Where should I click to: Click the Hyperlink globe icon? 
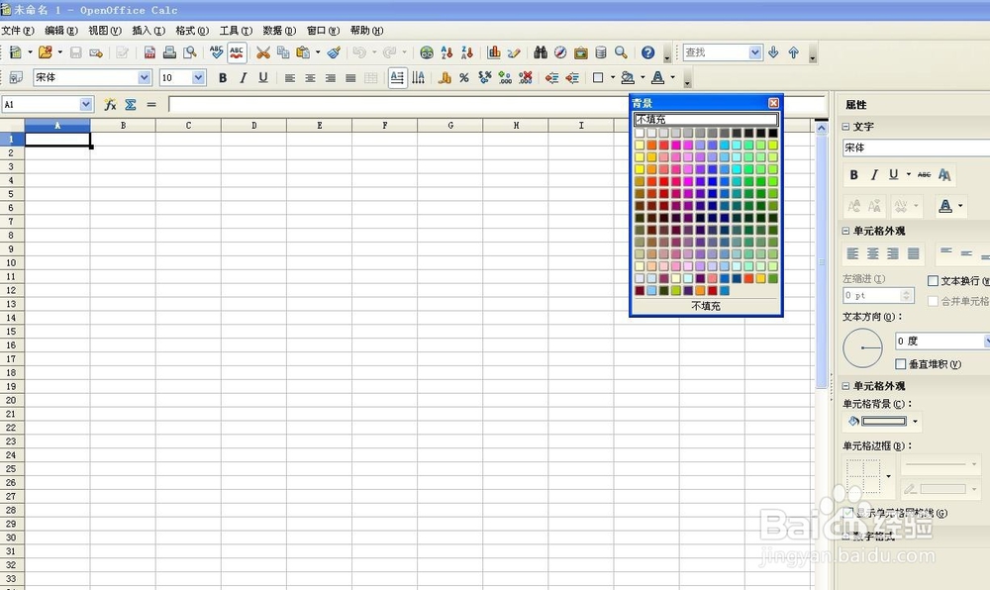click(427, 53)
